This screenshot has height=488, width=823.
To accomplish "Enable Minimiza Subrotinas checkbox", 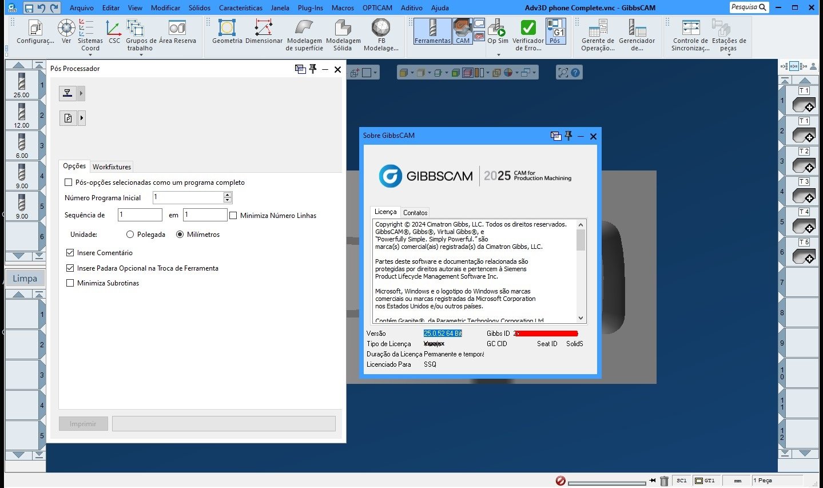I will pyautogui.click(x=70, y=283).
